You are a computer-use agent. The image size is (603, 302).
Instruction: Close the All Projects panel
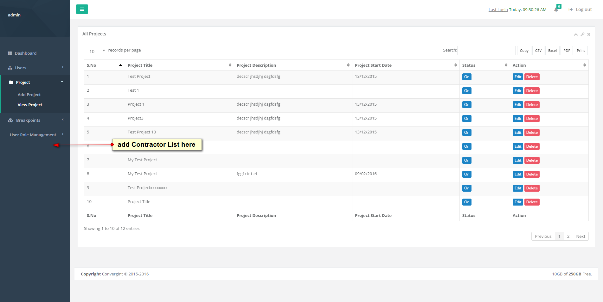(589, 34)
